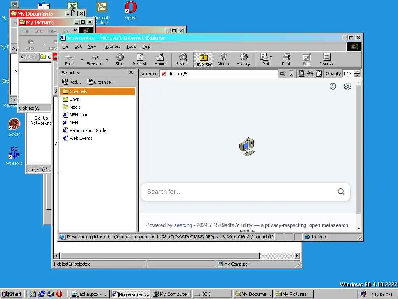Open the Edit menu in Internet Explorer

[78, 46]
